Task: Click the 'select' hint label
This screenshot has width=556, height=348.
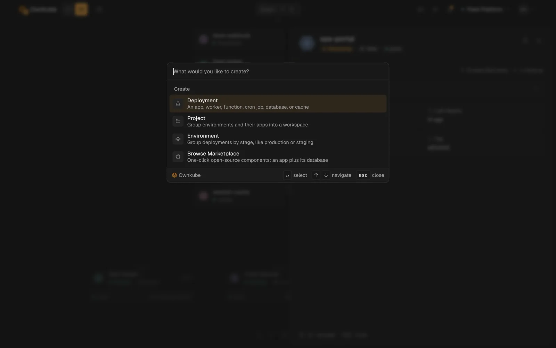Action: (x=300, y=175)
